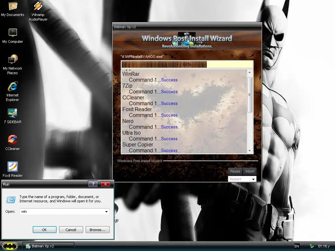Click the 7Zip entry in the install log
The image size is (335, 251).
[x=127, y=86]
